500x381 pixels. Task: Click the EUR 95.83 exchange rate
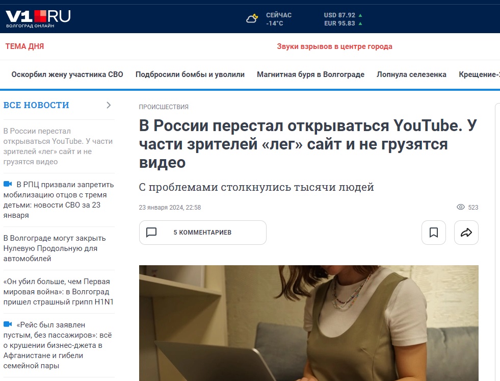point(339,23)
